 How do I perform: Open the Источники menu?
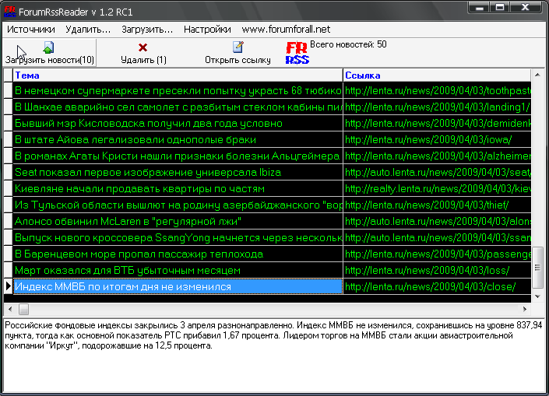coord(31,30)
